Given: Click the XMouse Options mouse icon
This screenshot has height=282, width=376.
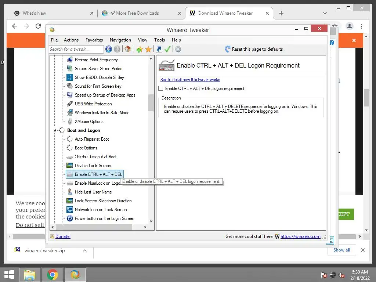Looking at the screenshot, I should coord(70,121).
